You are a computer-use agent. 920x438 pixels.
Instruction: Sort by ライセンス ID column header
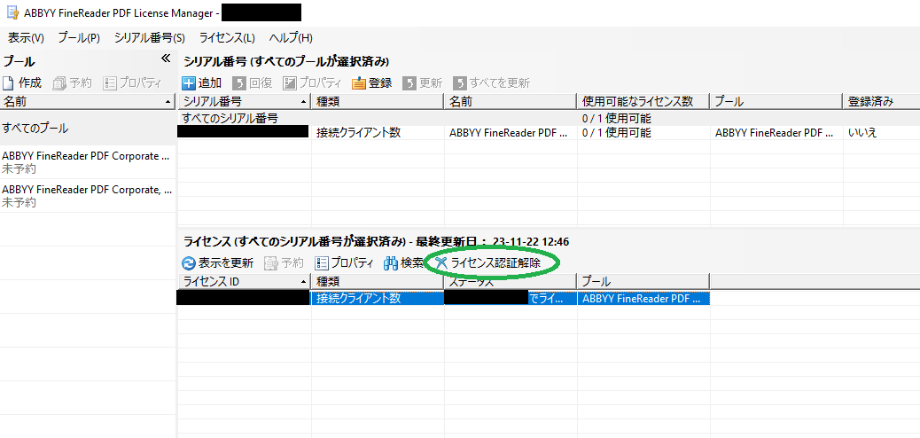(244, 281)
